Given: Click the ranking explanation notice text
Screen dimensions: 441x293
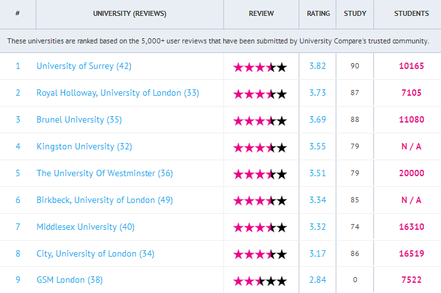Looking at the screenshot, I should [x=218, y=41].
